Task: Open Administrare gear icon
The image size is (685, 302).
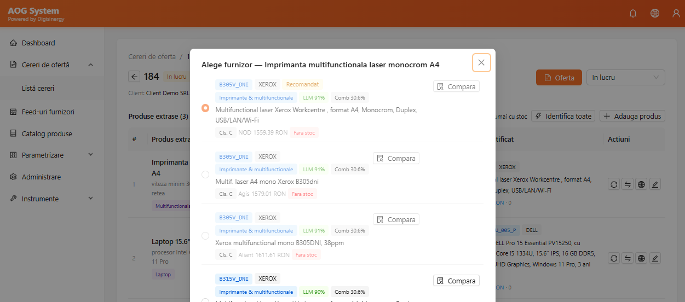Action: click(14, 177)
